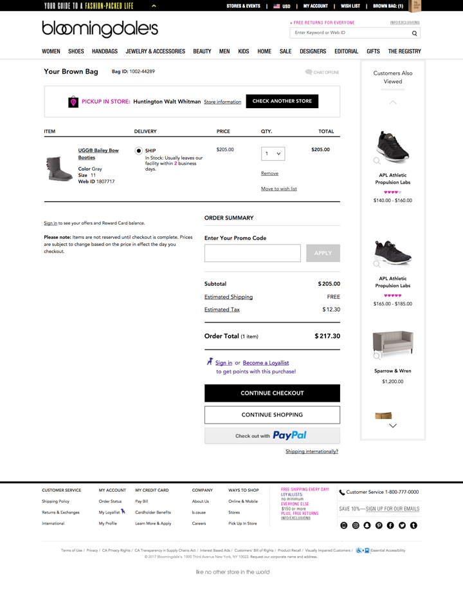Click the search magnifier icon
Screen dimensions: 463x589
coord(415,33)
